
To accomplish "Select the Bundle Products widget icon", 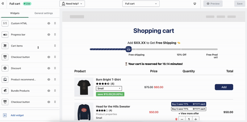I will pyautogui.click(x=5, y=91).
